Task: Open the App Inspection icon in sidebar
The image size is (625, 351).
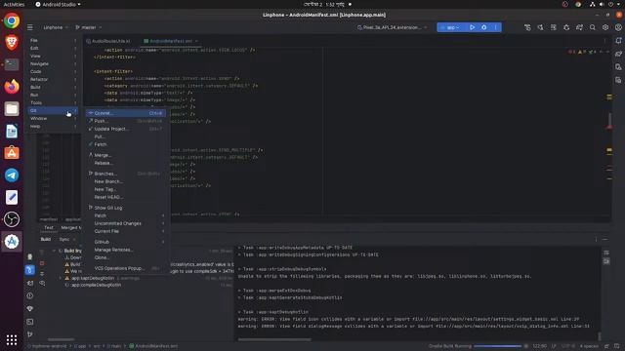Action: coord(30,256)
